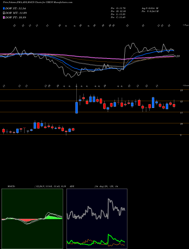Click the 11 price axis label
This screenshot has height=249, width=189.
pyautogui.click(x=181, y=113)
